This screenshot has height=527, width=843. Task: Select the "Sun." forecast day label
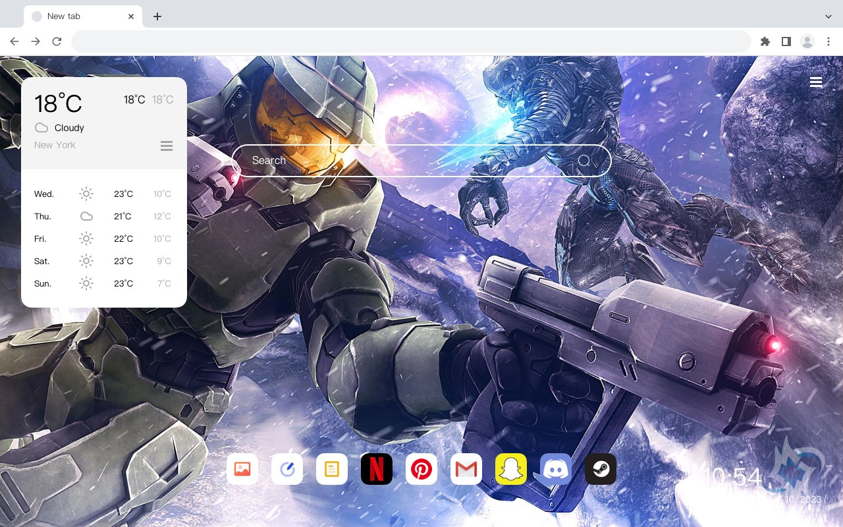[43, 283]
